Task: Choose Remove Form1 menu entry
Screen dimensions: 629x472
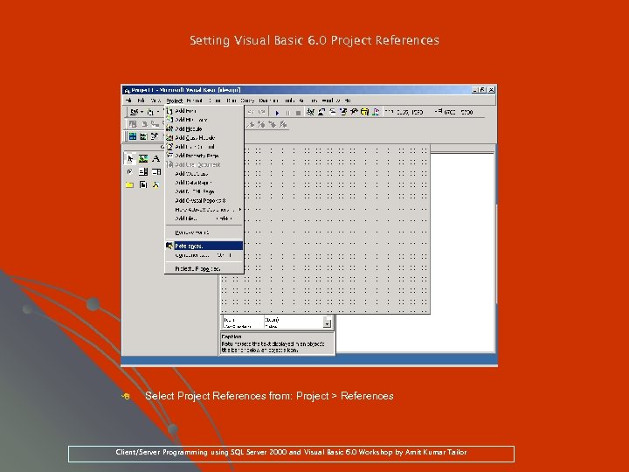Action: coord(204,233)
